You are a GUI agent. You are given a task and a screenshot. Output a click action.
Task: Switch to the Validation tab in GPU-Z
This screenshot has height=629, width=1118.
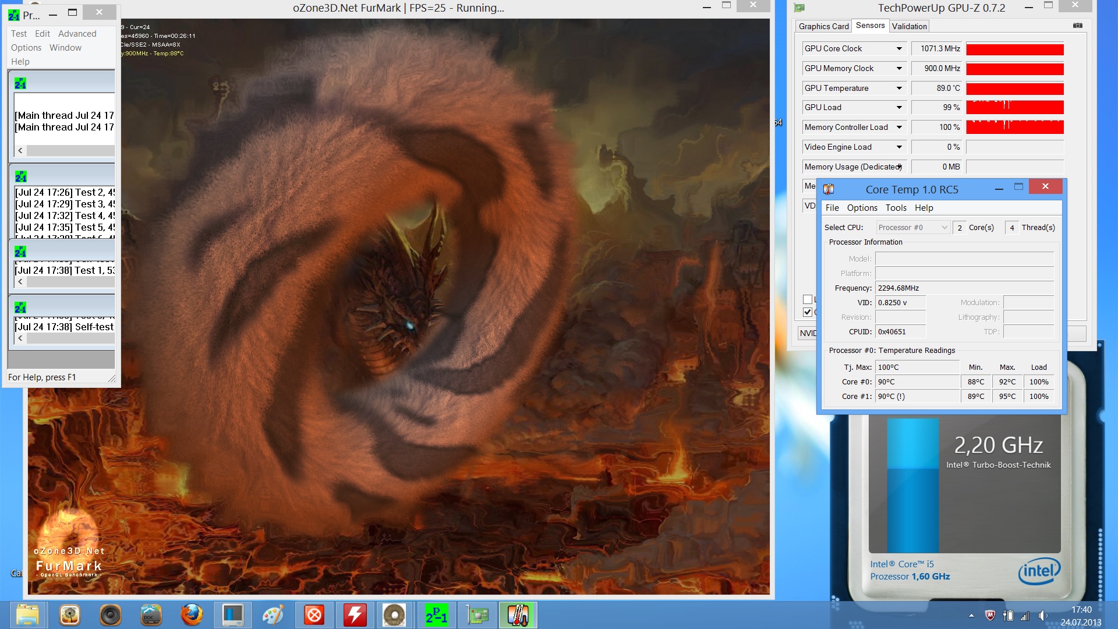pos(909,26)
